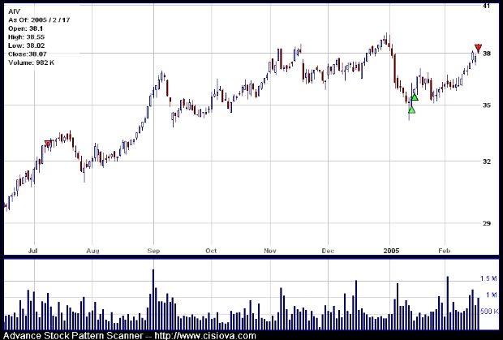The image size is (503, 340).
Task: Click the 1.5 M volume axis label
Action: (489, 278)
